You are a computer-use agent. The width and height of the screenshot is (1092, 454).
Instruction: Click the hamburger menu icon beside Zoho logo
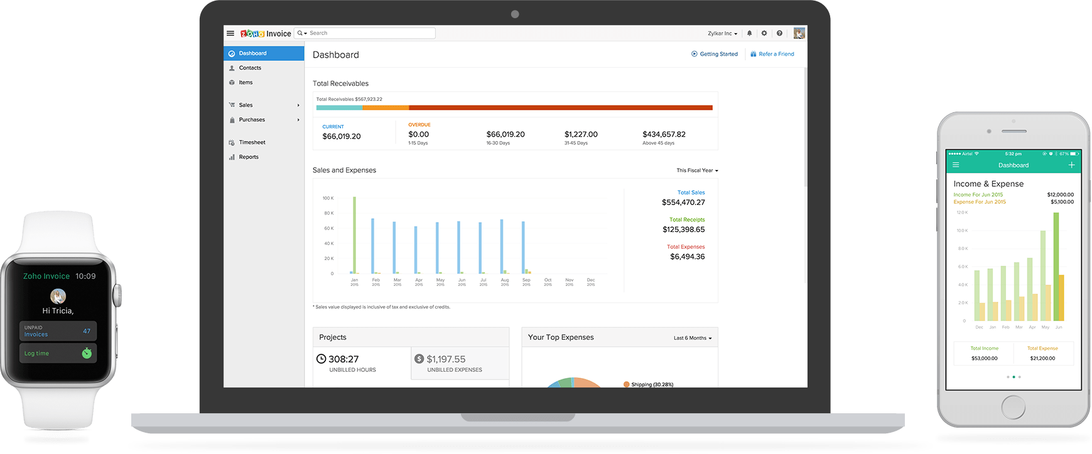230,33
